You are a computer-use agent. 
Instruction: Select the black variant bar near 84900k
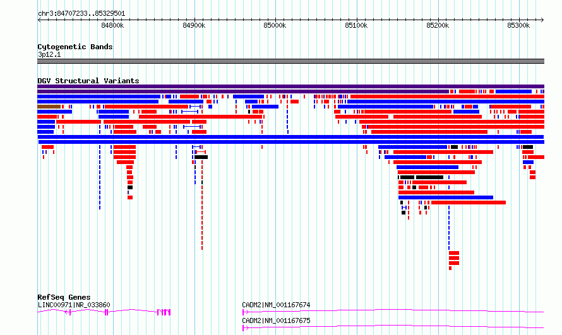pyautogui.click(x=201, y=157)
